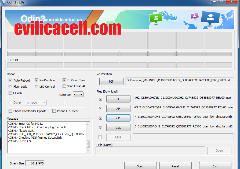Click the BL file button
The height and width of the screenshot is (169, 240).
pos(118,99)
